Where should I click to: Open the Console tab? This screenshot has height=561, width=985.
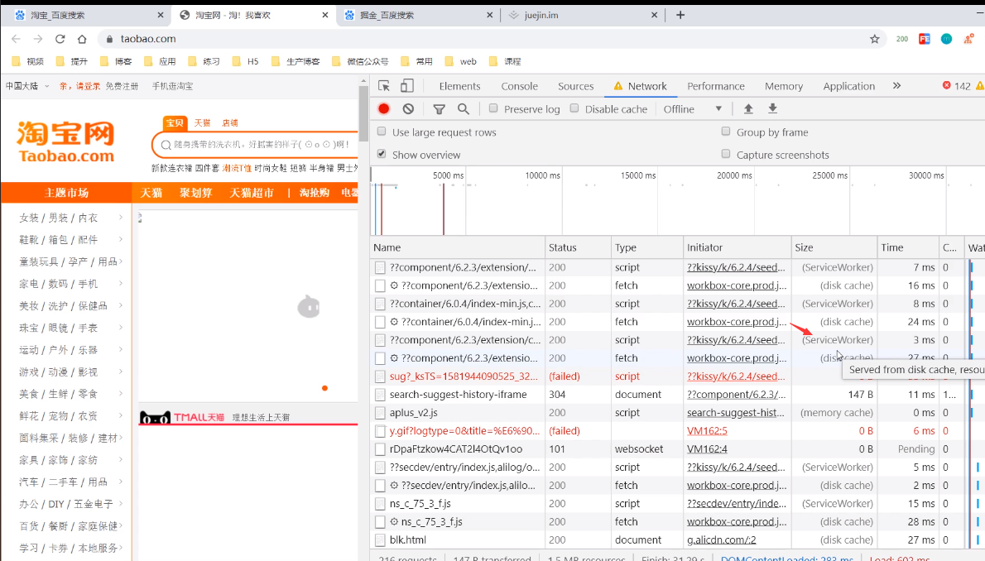[x=520, y=86]
